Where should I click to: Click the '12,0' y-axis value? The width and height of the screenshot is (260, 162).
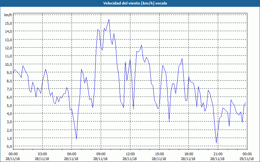click(x=8, y=48)
